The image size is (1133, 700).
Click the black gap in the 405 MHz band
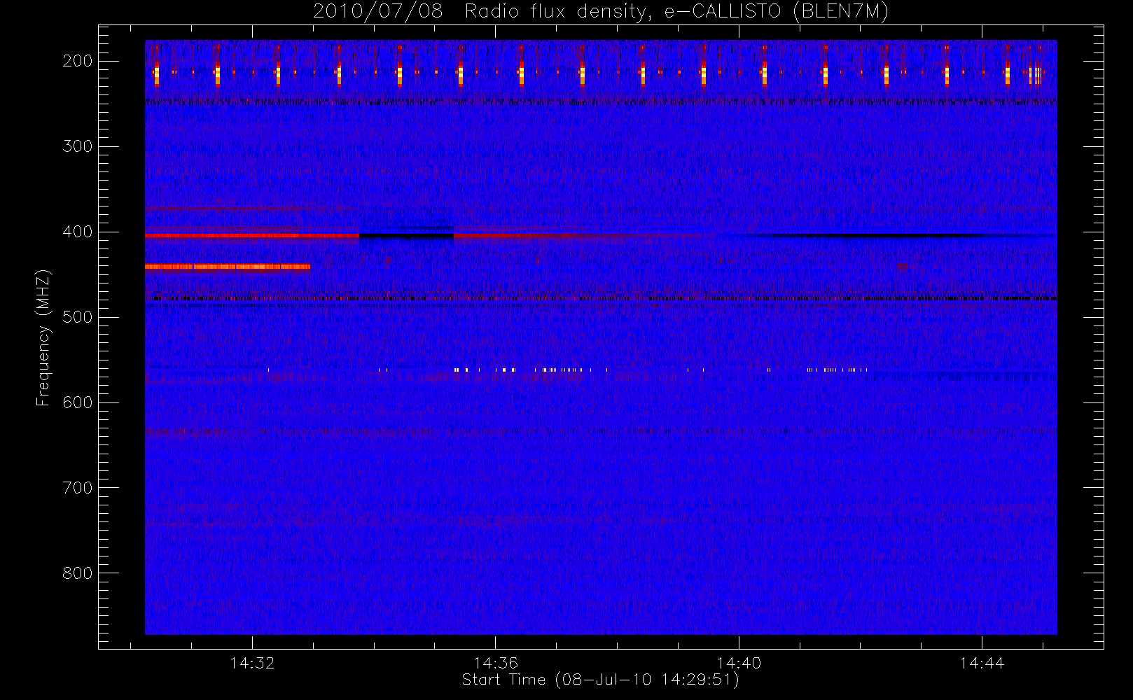[x=407, y=236]
